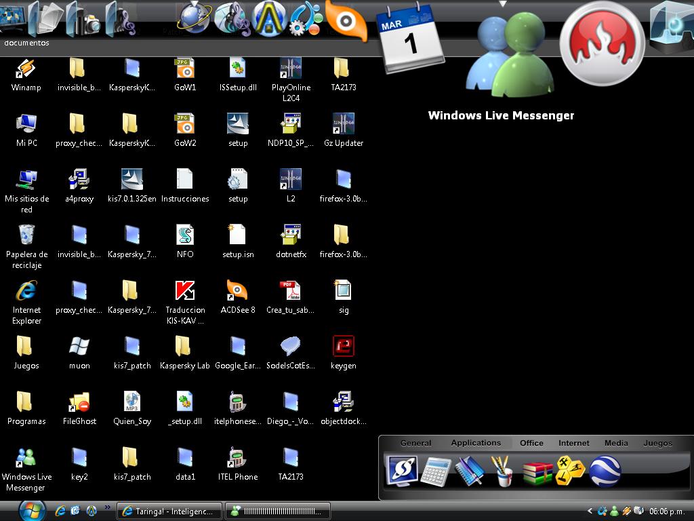Open the notebook with pen dock icon
The width and height of the screenshot is (694, 521).
[x=469, y=472]
